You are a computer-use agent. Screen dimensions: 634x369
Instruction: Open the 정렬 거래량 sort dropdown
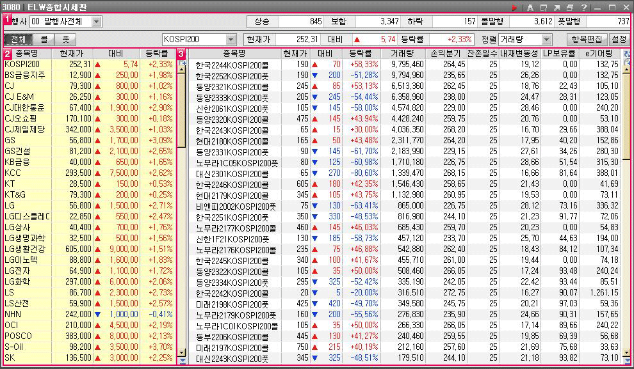pos(547,40)
